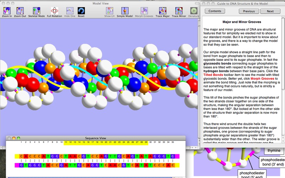The height and width of the screenshot is (178, 285).
Task: Click the Major and Minor Grooves heading
Action: click(x=242, y=22)
